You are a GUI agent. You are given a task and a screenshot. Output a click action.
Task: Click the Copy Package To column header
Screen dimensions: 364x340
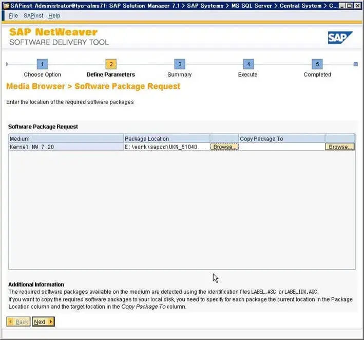pyautogui.click(x=282, y=138)
